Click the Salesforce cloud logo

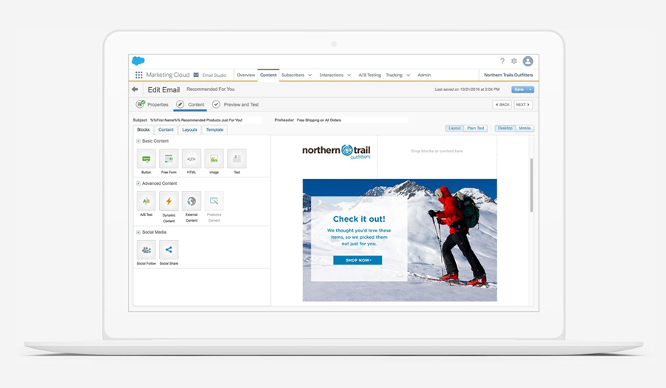[138, 61]
